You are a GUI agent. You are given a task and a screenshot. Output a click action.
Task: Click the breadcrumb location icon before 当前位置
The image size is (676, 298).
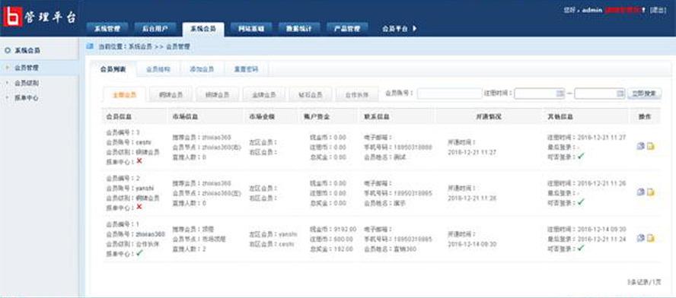(x=90, y=46)
